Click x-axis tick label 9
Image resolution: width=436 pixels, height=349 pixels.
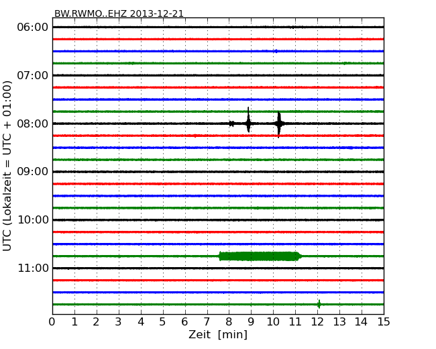pyautogui.click(x=251, y=322)
